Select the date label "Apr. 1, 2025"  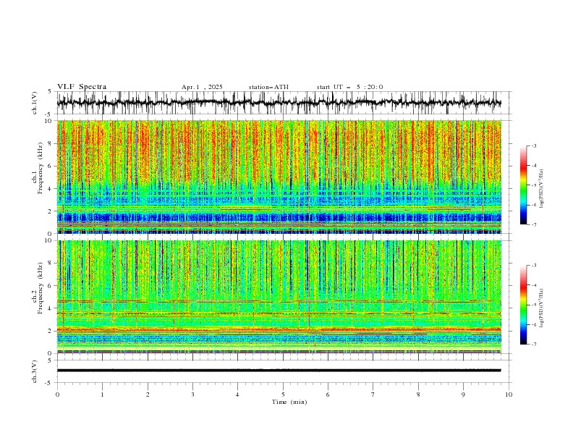[x=202, y=87]
